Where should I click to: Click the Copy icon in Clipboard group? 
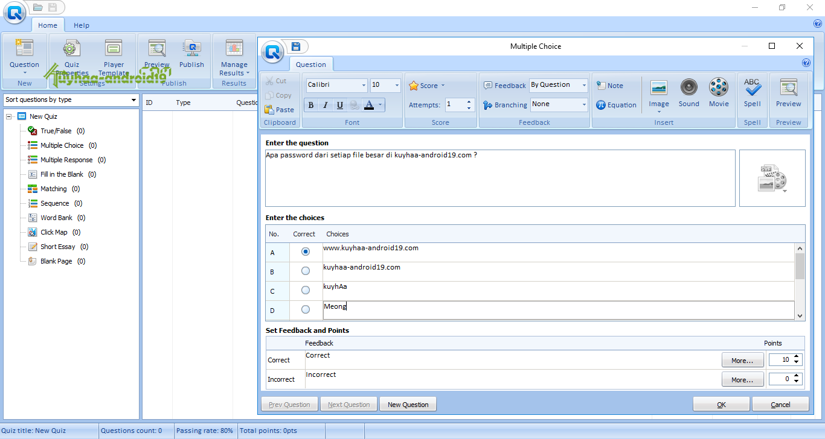pyautogui.click(x=270, y=95)
